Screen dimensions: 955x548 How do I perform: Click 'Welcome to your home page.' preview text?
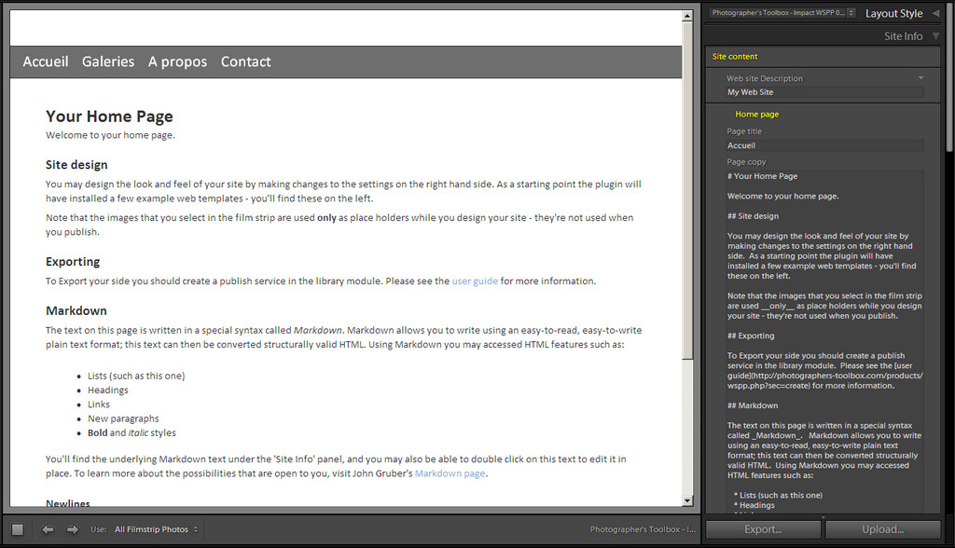tap(110, 135)
